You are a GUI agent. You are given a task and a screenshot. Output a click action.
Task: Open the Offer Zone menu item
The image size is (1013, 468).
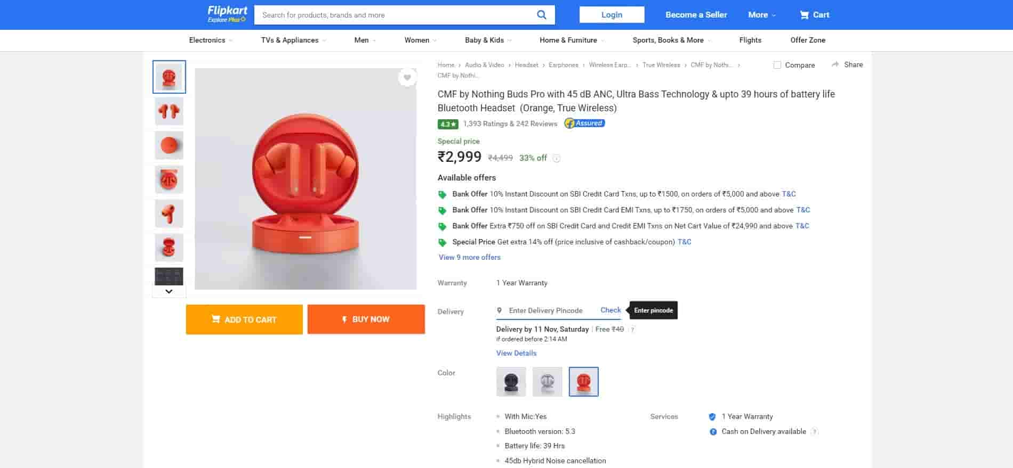808,40
